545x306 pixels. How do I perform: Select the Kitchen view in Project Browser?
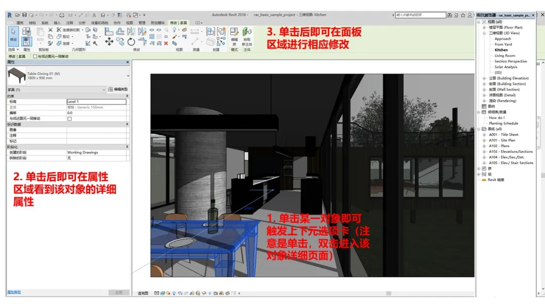(x=501, y=49)
